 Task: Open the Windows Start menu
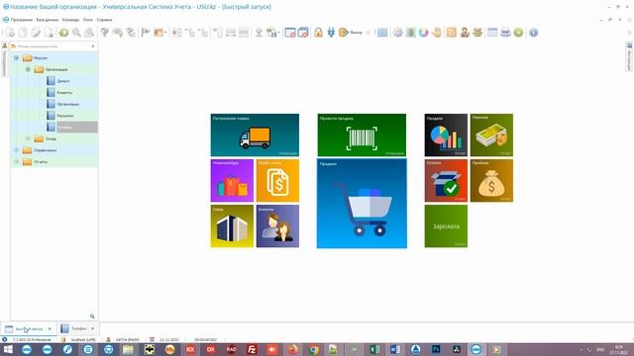tap(8, 349)
